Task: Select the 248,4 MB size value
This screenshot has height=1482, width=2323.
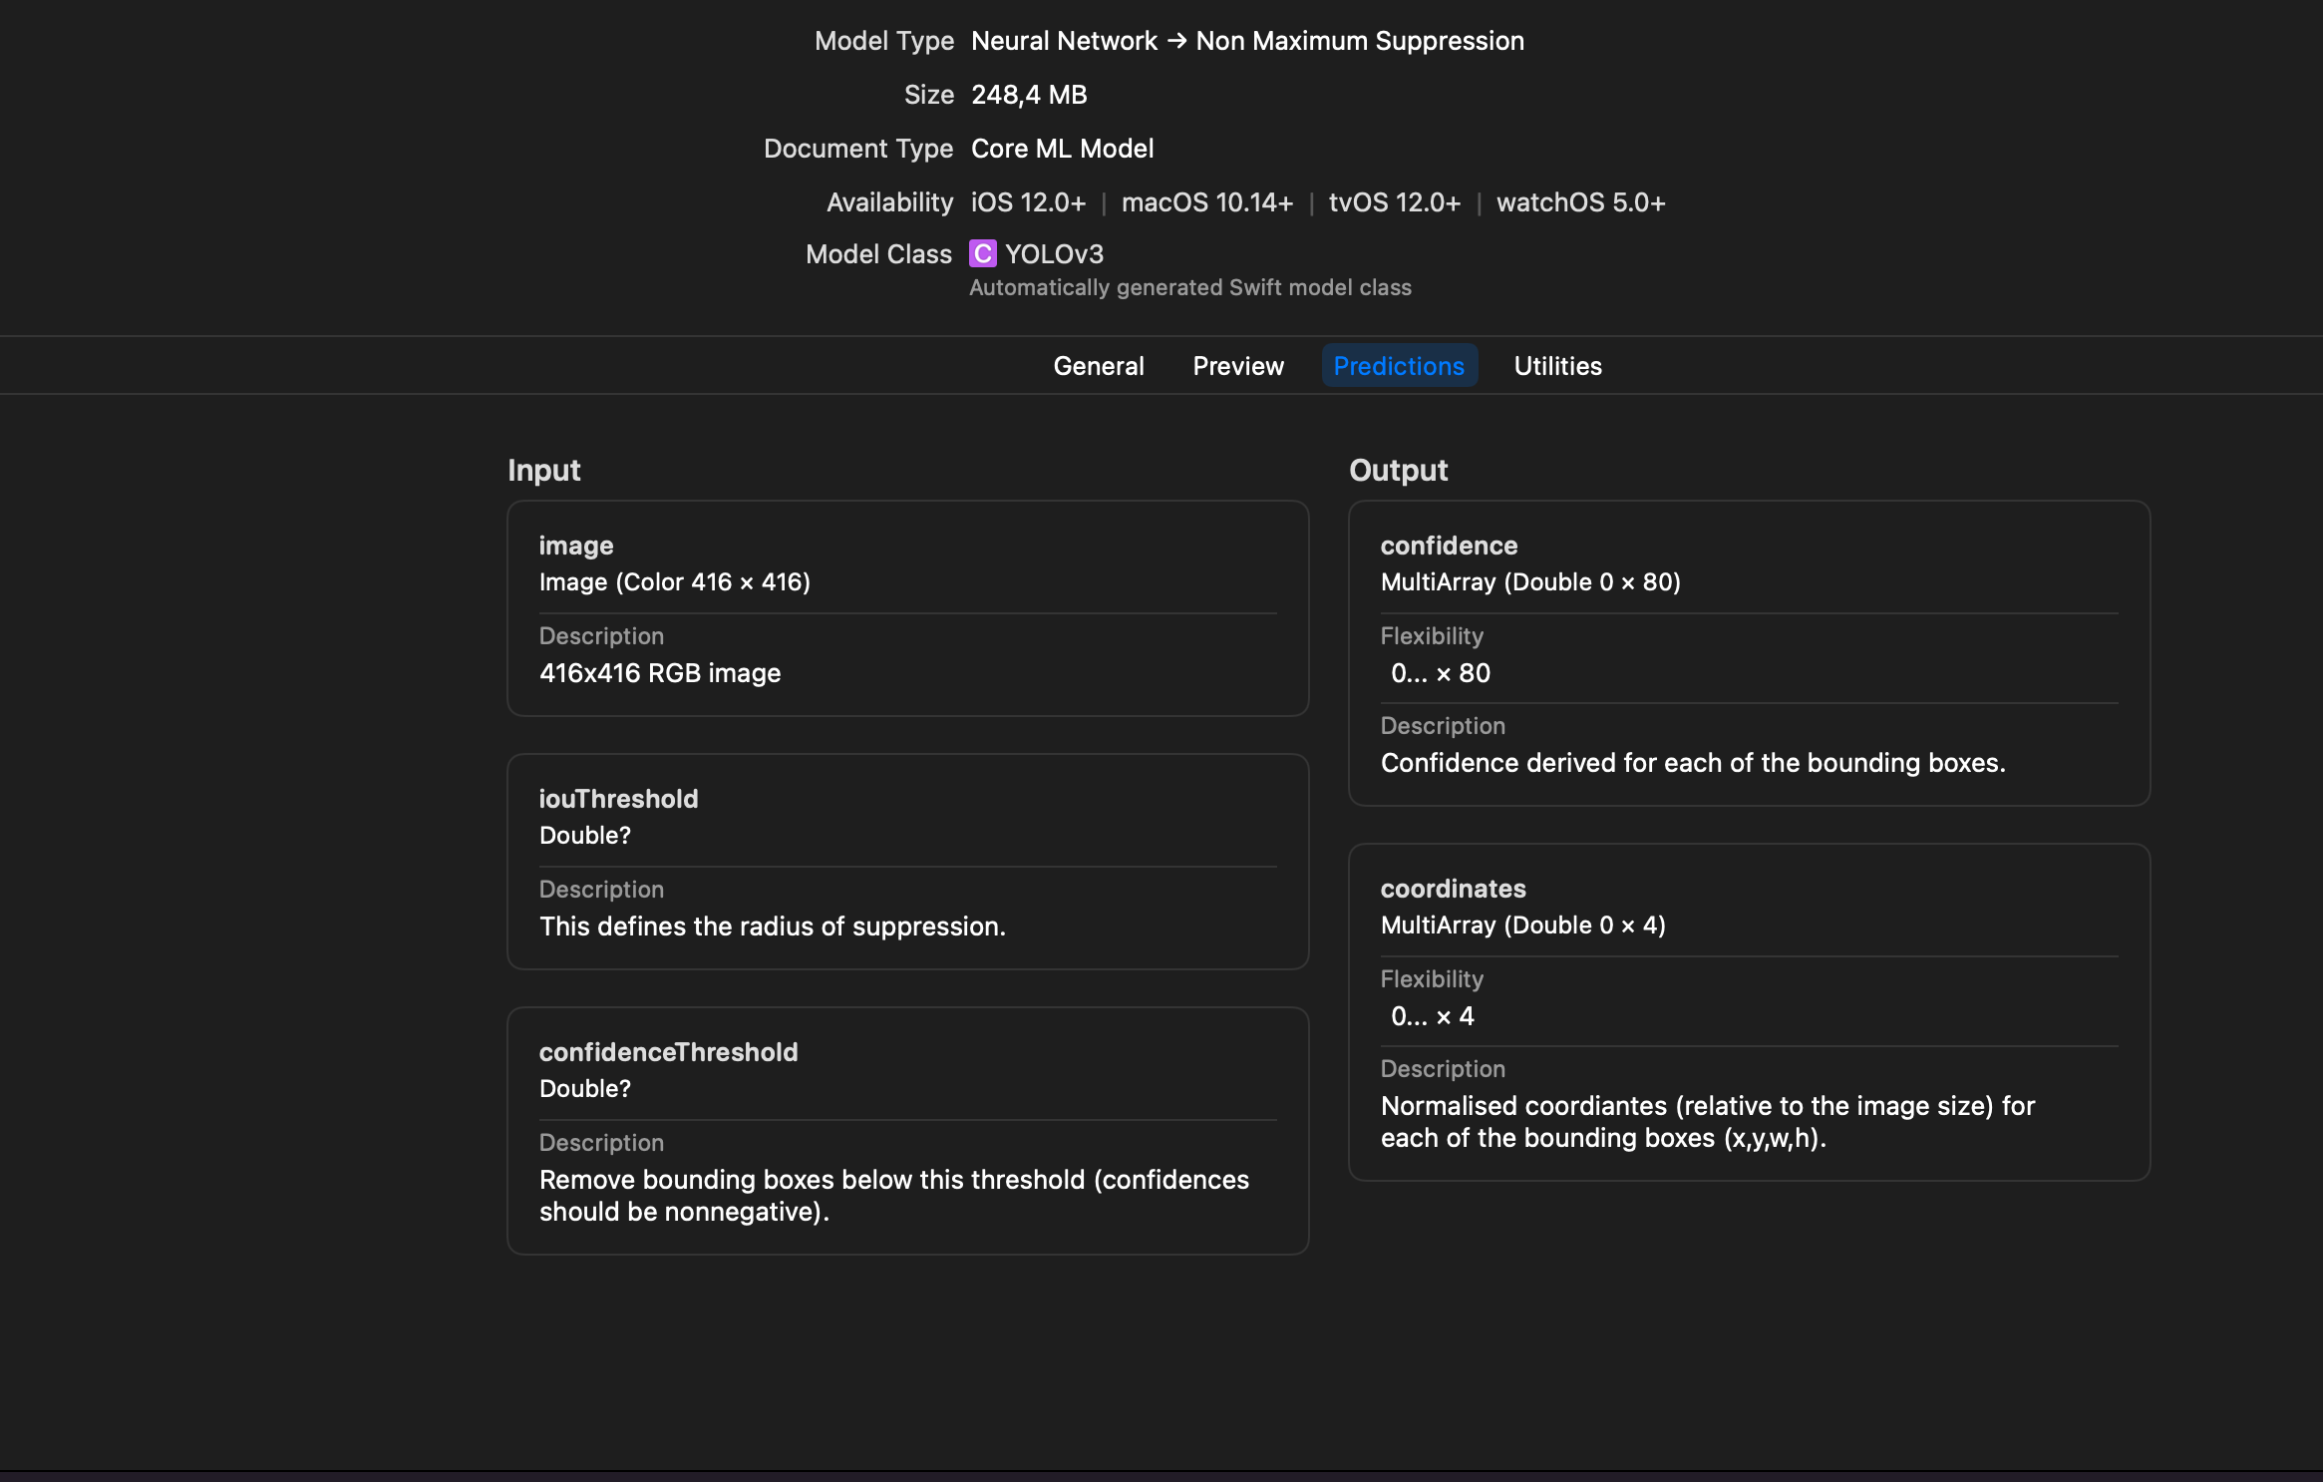Action: 1028,94
